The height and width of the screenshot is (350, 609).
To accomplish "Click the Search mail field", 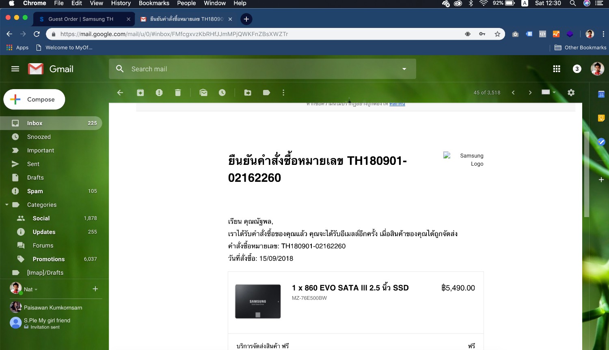I will pos(262,69).
